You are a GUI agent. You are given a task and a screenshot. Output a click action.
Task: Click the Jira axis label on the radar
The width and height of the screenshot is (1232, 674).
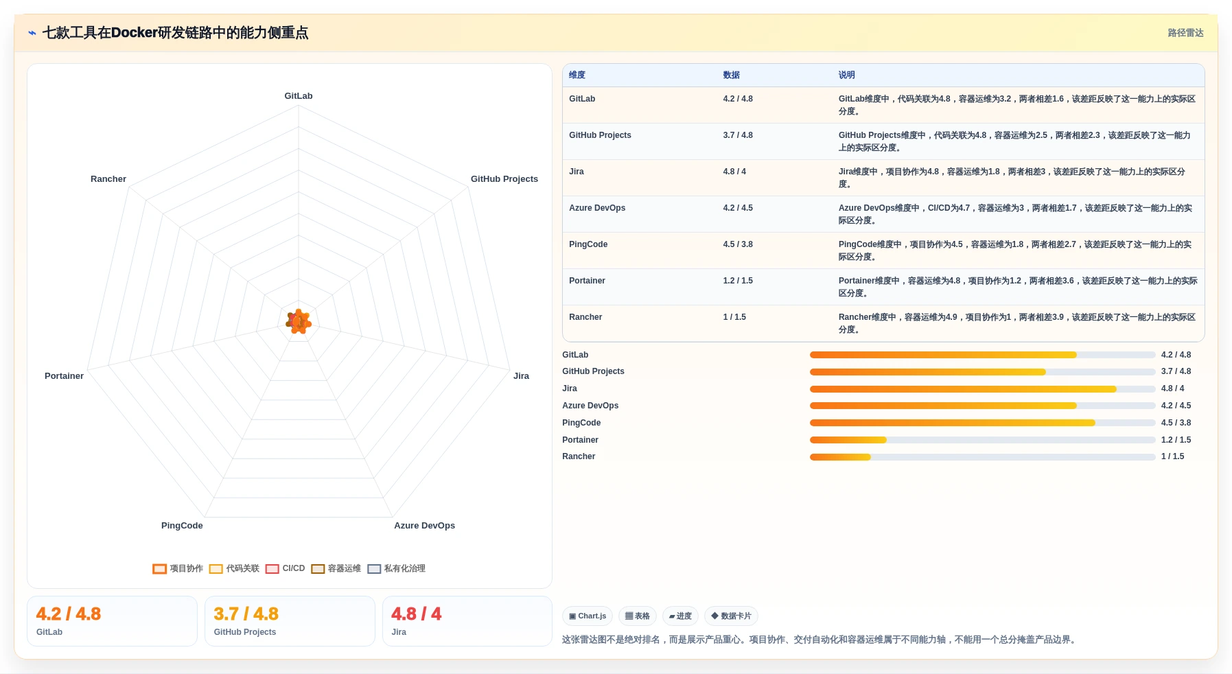click(x=521, y=376)
